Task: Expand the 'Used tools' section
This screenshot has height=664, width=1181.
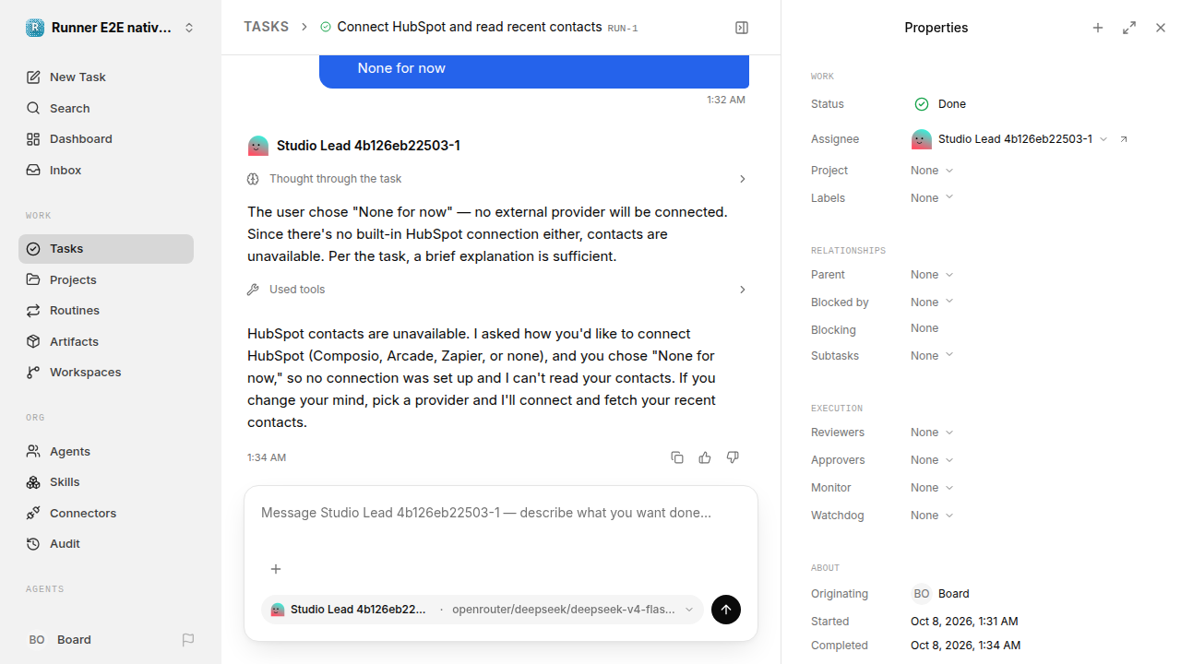Action: (x=497, y=290)
